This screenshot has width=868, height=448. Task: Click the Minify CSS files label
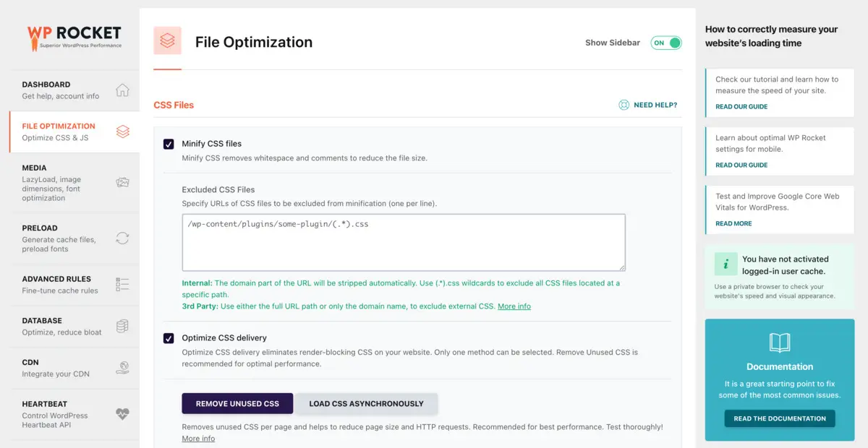tap(212, 144)
